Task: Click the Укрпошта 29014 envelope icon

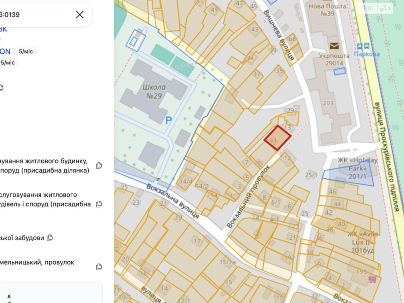Action: tap(334, 46)
